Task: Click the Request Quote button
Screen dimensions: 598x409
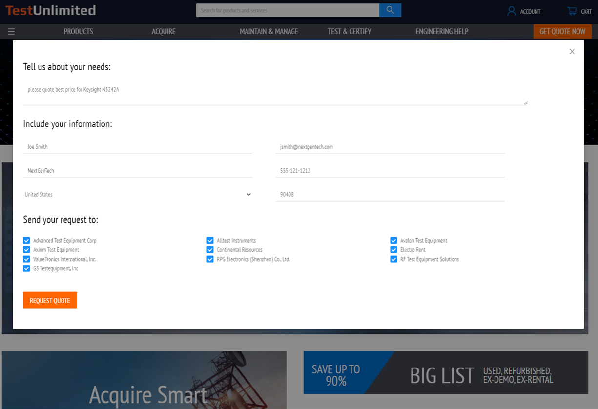Action: pos(50,300)
